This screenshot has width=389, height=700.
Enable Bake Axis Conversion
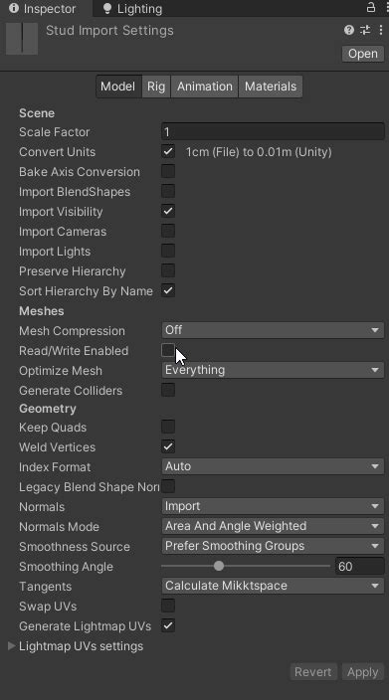pos(168,171)
